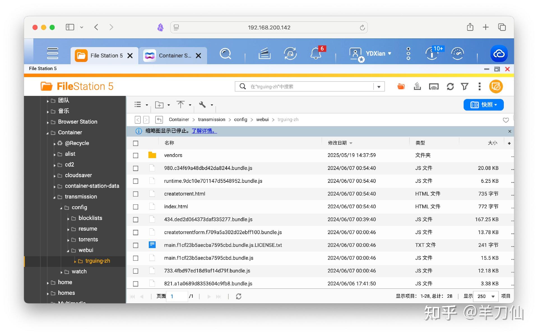Open the QTS main menu hamburger icon

click(52, 53)
